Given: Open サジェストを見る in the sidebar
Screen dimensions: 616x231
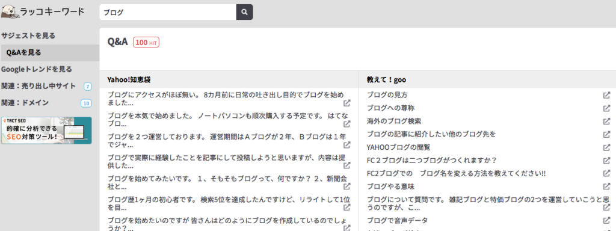Looking at the screenshot, I should point(28,35).
